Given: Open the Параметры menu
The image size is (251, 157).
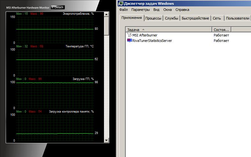Looking at the screenshot, I should pyautogui.click(x=140, y=10).
